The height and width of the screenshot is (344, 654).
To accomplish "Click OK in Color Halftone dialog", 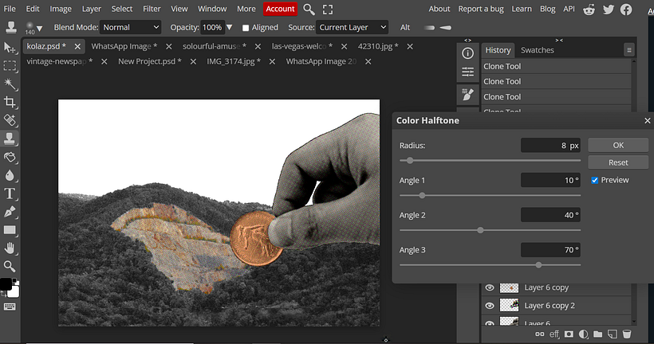I will [618, 145].
